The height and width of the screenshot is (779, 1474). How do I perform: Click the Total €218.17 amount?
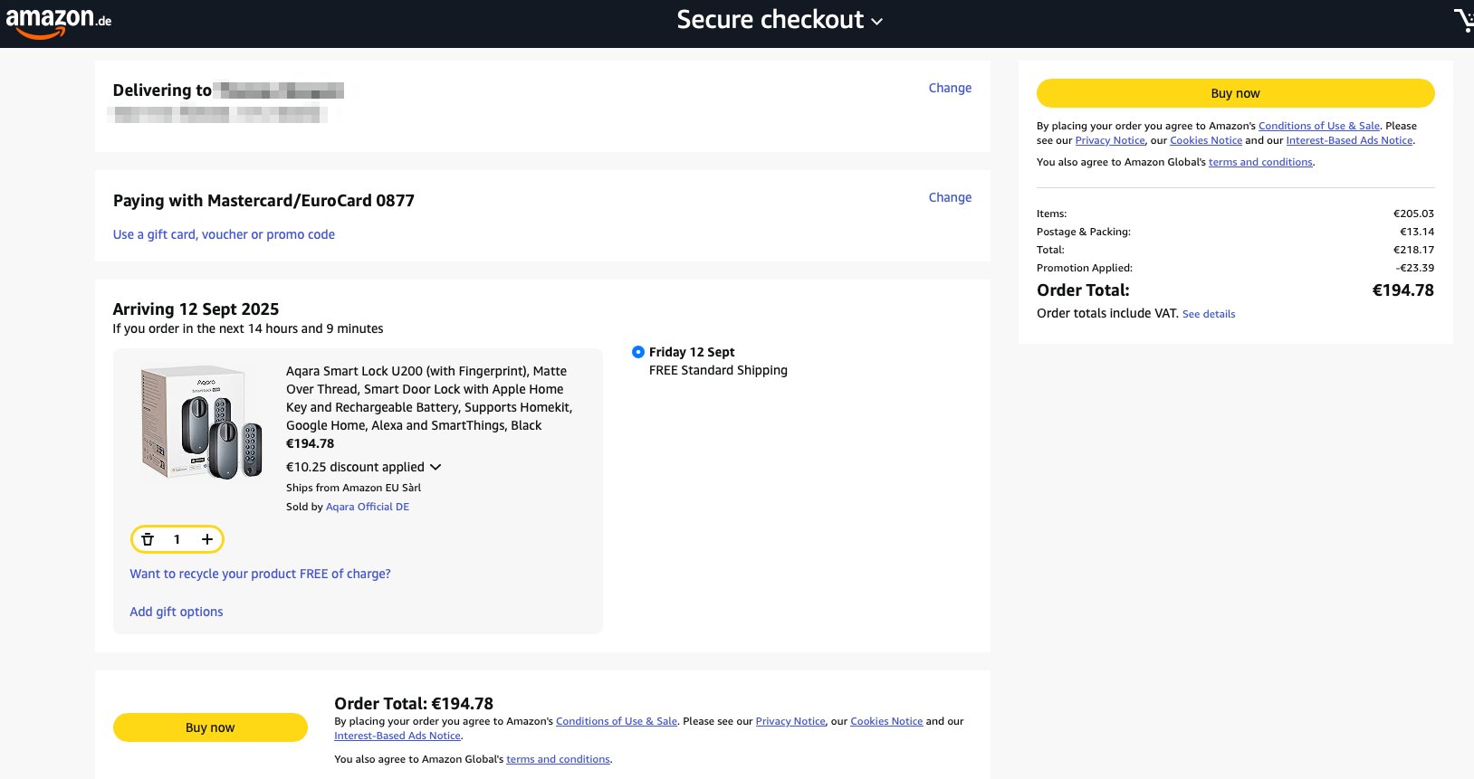pos(1413,250)
